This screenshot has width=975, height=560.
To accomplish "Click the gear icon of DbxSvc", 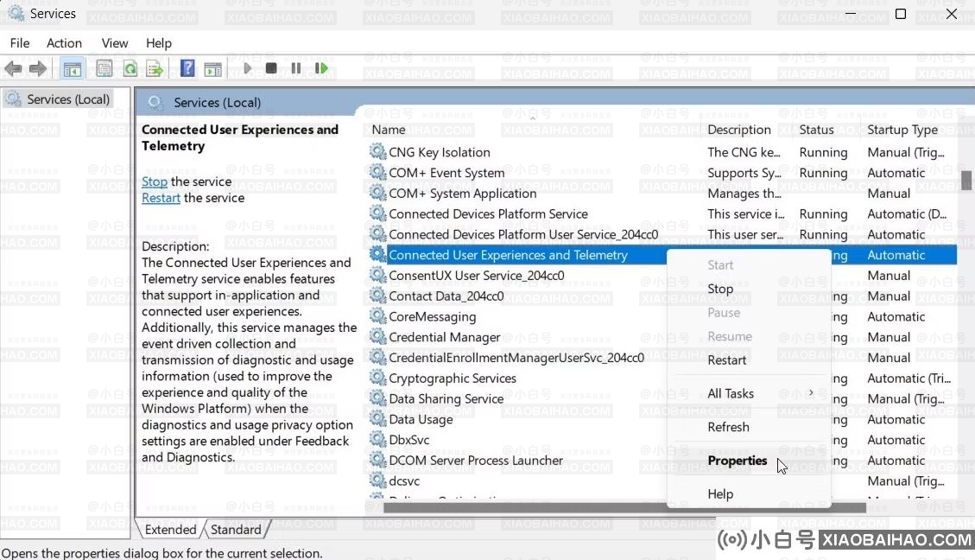I will click(x=377, y=439).
